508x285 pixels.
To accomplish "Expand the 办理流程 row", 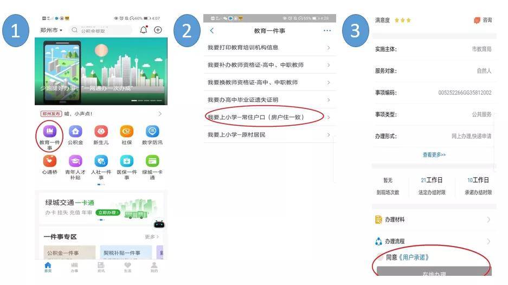I will tap(434, 241).
